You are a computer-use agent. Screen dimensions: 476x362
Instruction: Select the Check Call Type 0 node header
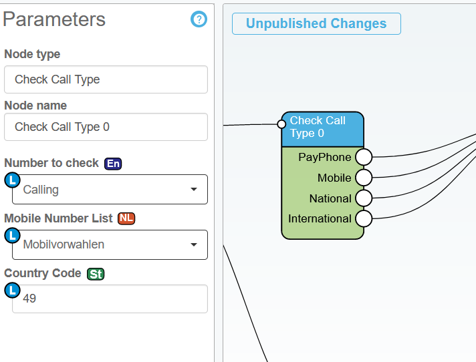pos(324,128)
